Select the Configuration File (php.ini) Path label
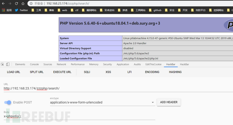This screenshot has width=233, height=125. click(x=80, y=53)
